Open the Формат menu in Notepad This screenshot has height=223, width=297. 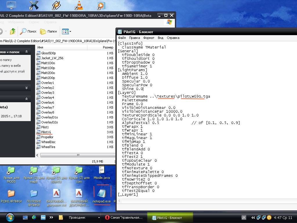click(149, 38)
